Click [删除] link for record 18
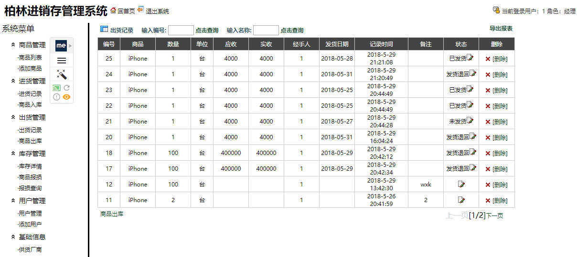 pos(500,153)
